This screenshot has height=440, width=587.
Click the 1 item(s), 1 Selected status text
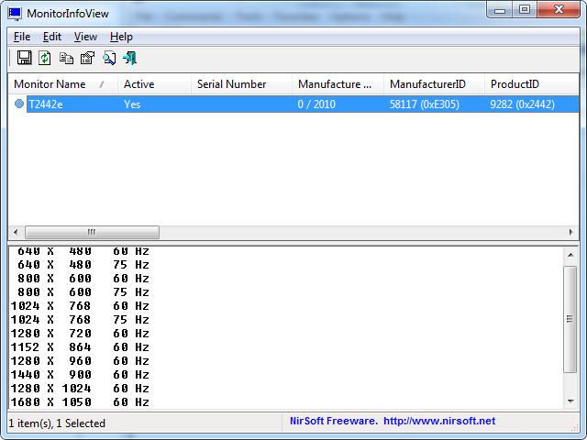tap(57, 423)
